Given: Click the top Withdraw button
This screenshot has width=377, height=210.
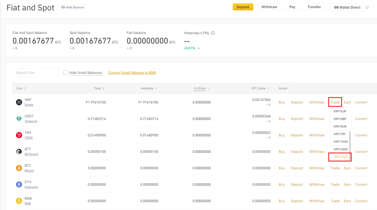Looking at the screenshot, I should coord(269,7).
